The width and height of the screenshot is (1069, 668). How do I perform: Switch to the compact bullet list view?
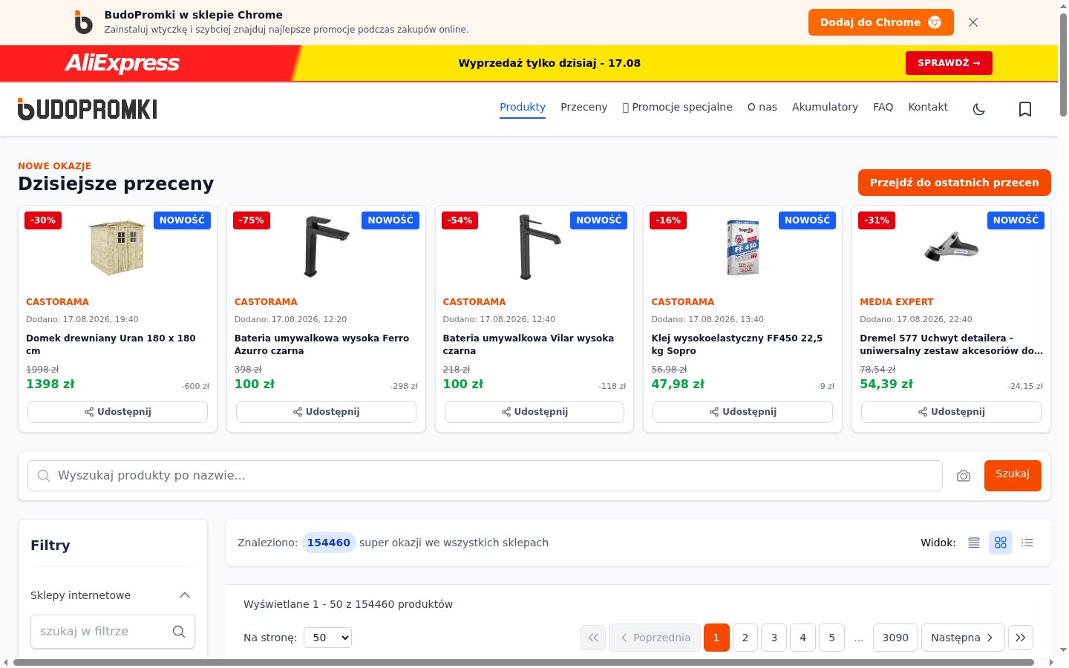[1027, 543]
